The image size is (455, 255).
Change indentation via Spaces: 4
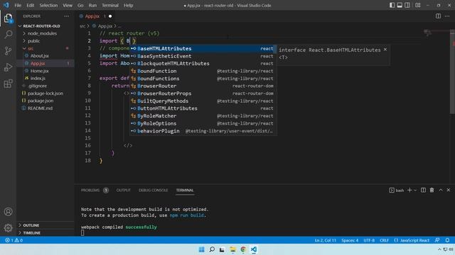pyautogui.click(x=350, y=240)
